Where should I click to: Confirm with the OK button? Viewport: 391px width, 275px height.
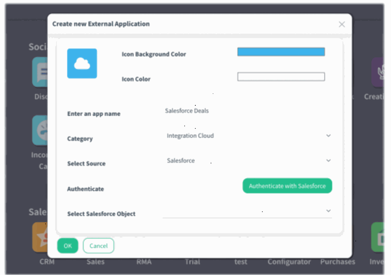68,246
